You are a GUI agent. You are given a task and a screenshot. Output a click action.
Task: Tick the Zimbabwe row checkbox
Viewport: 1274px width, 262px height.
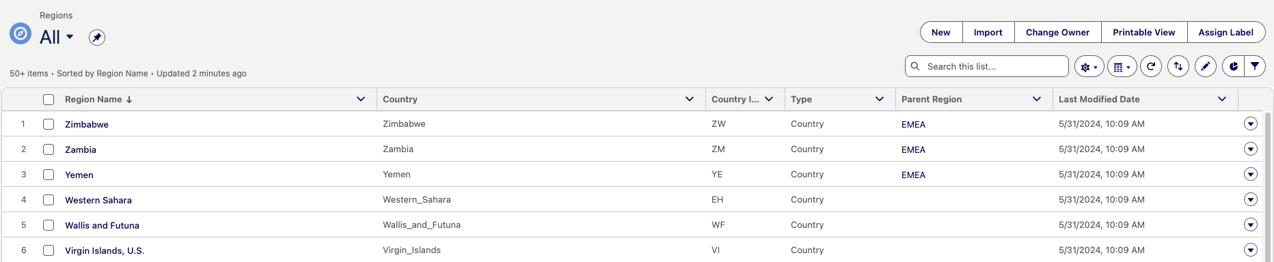49,124
